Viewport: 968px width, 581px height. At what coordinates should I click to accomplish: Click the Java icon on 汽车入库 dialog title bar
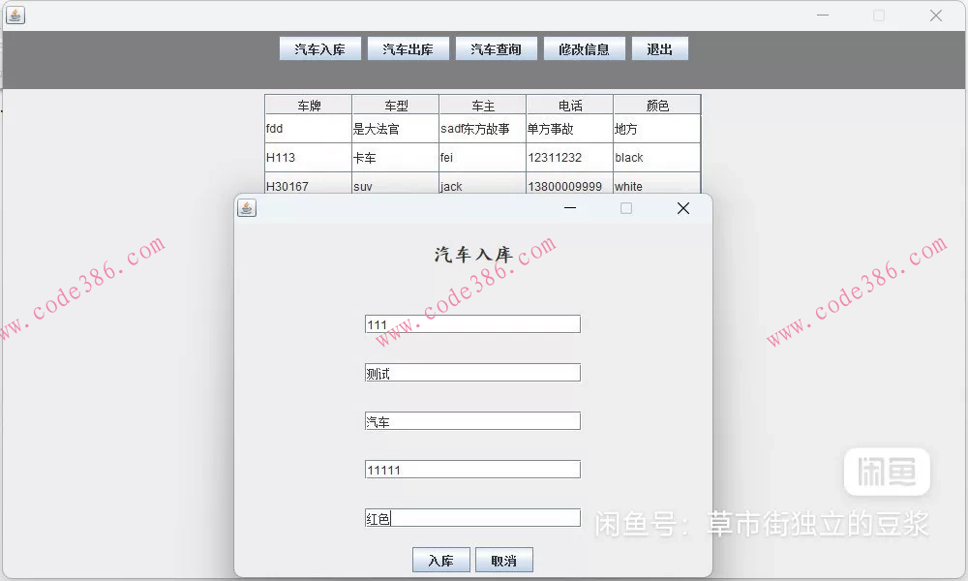click(248, 207)
